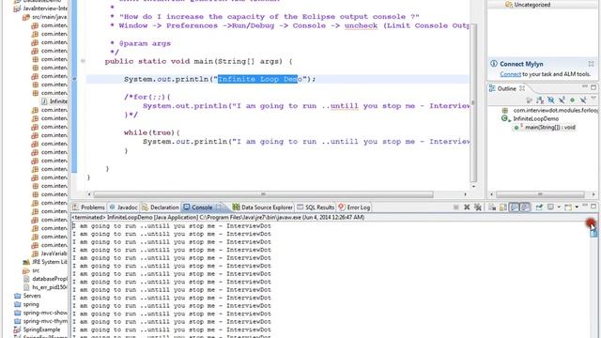Click the while(true){ line in editor

[x=152, y=132]
